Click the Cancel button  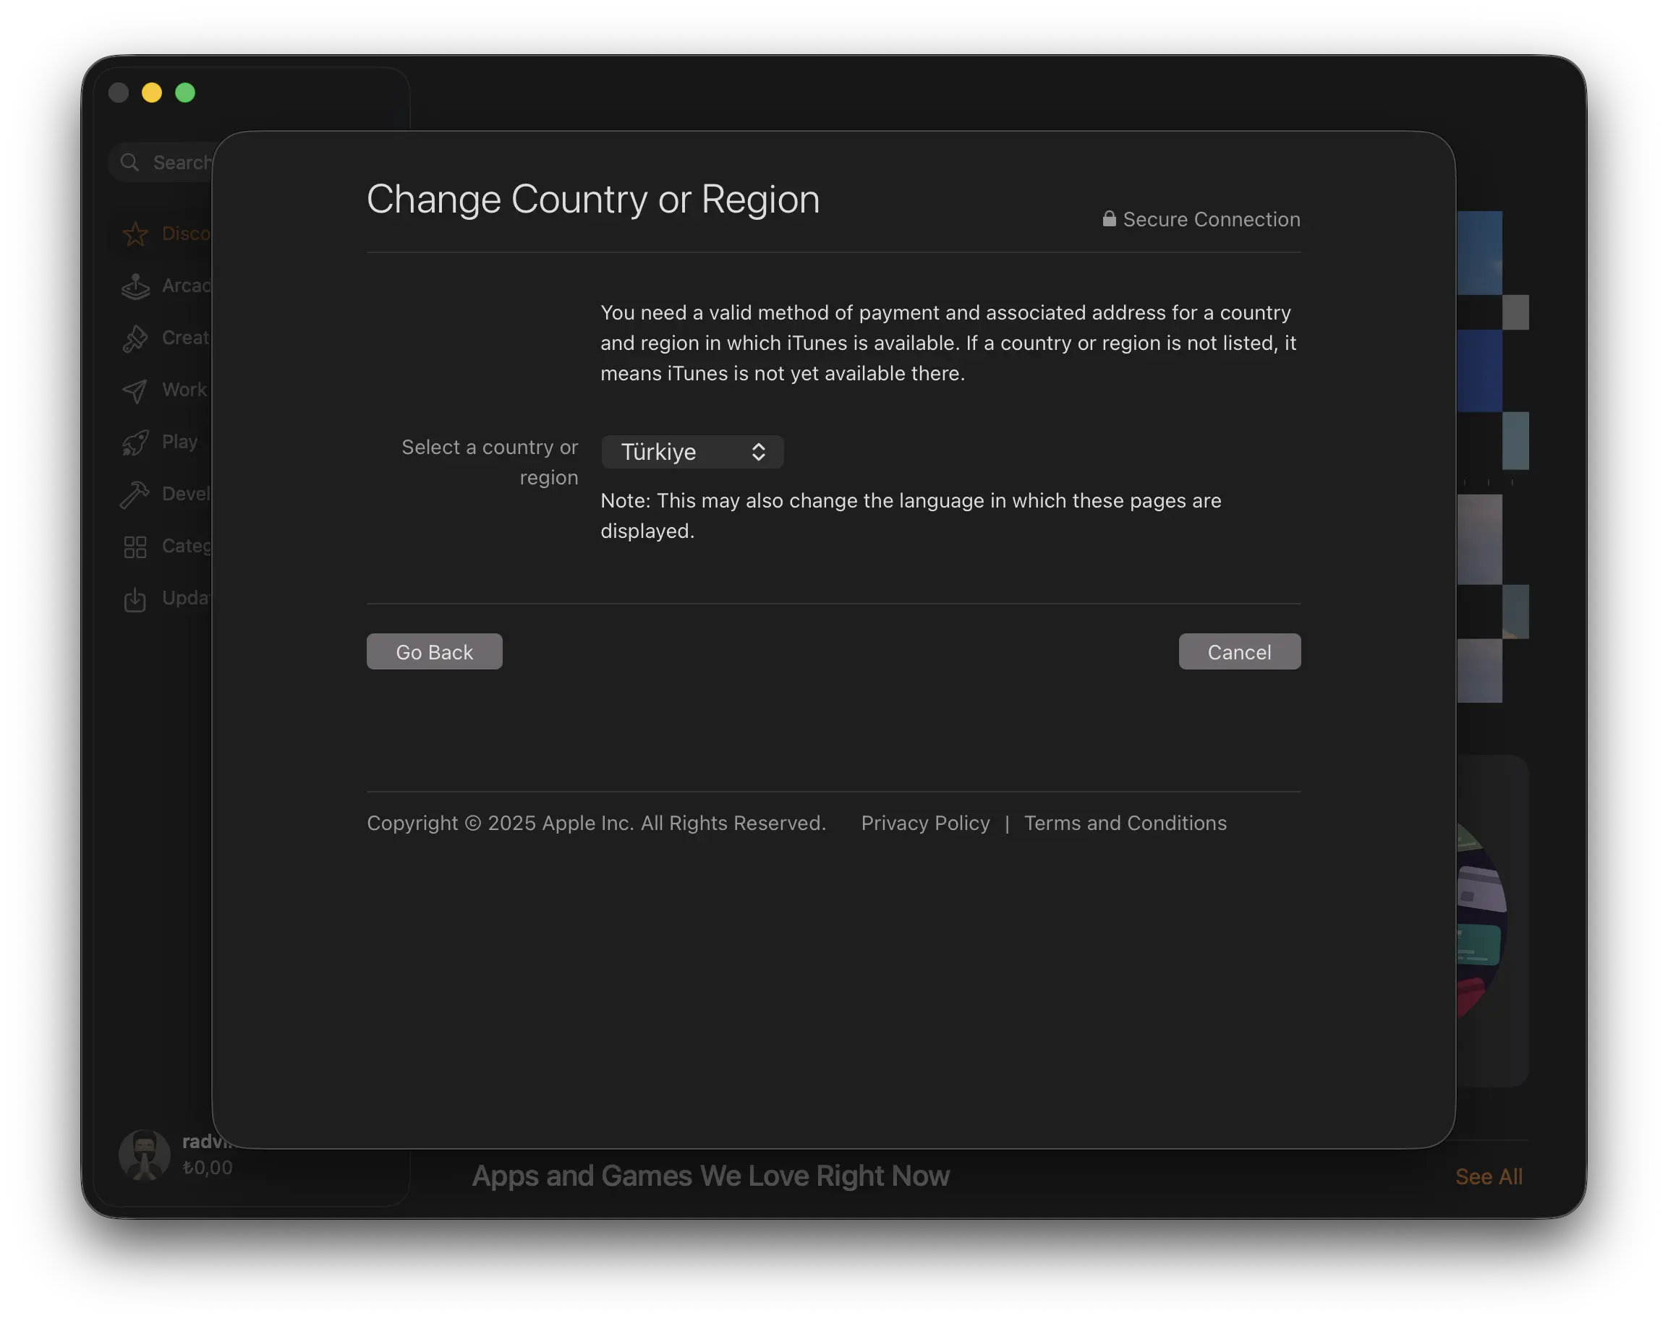(1239, 651)
